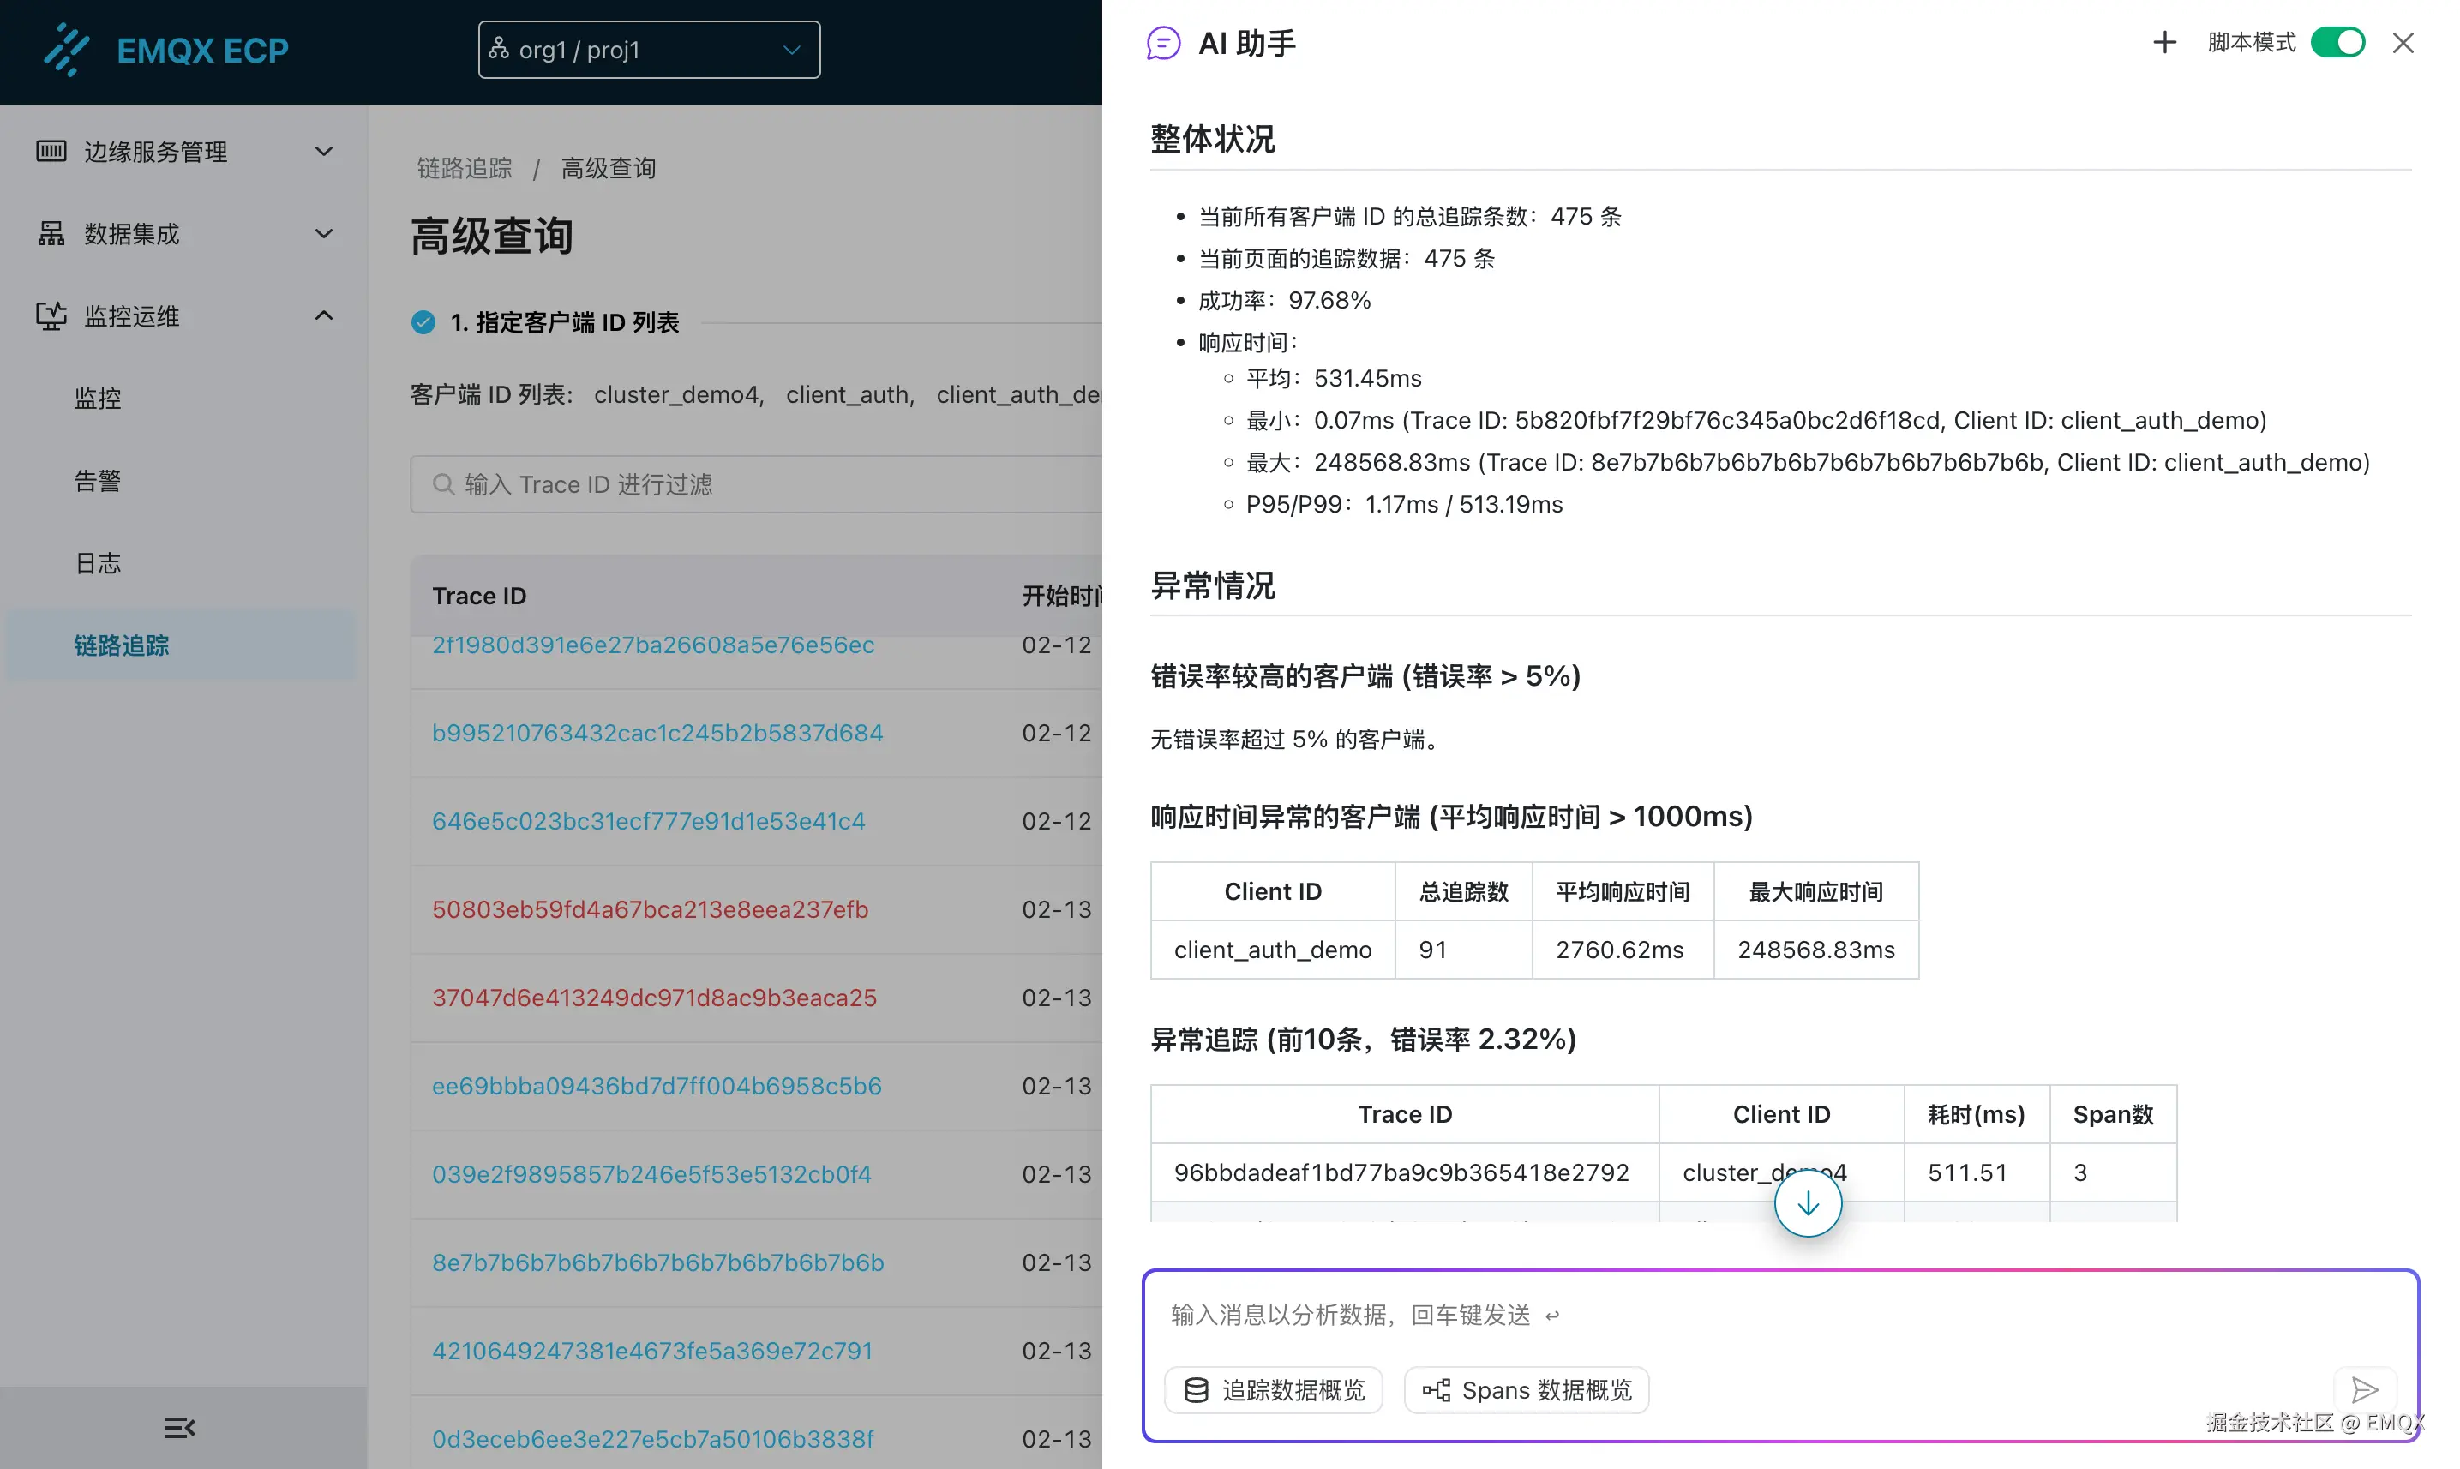Click the EMQX ECP logo icon

coord(66,50)
